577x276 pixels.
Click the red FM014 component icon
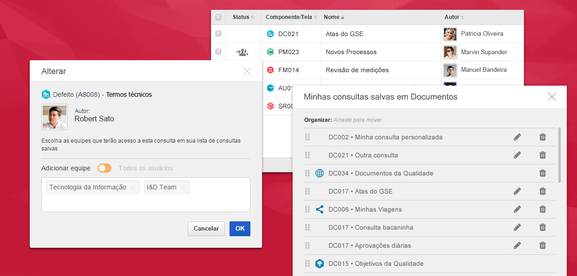point(270,70)
